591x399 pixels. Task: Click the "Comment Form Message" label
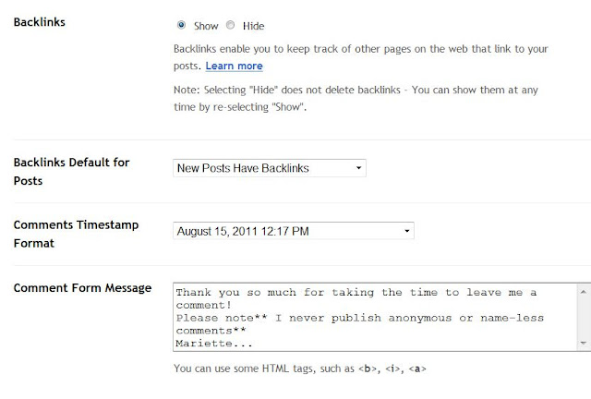click(x=82, y=288)
